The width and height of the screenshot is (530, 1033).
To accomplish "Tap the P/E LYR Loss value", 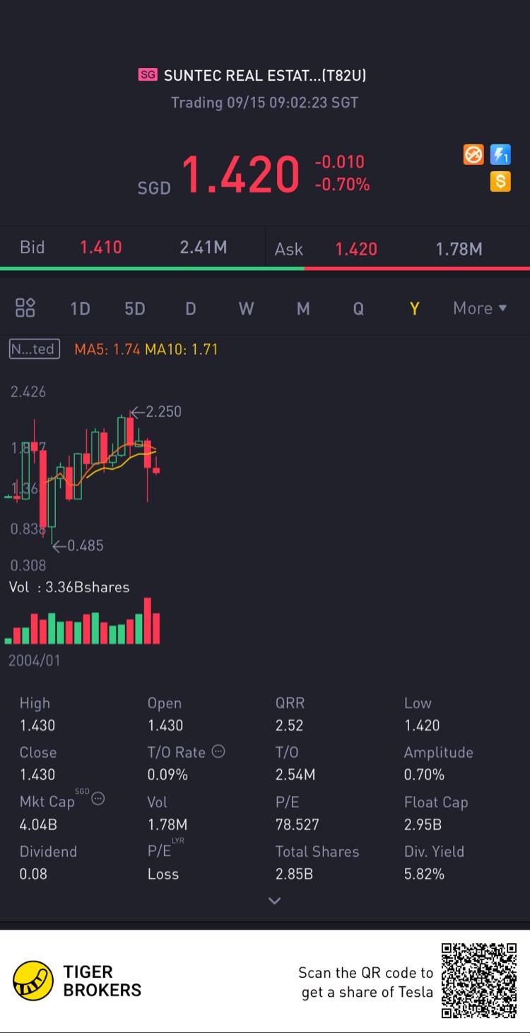I will click(163, 874).
